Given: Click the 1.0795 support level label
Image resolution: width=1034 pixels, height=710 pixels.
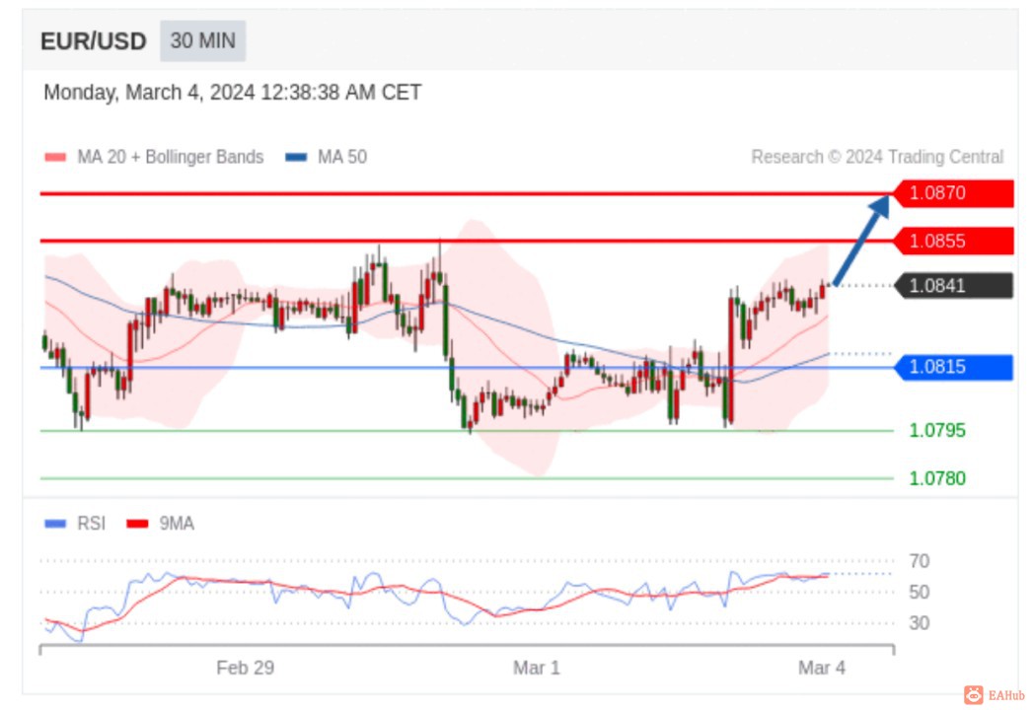Looking at the screenshot, I should [x=937, y=431].
